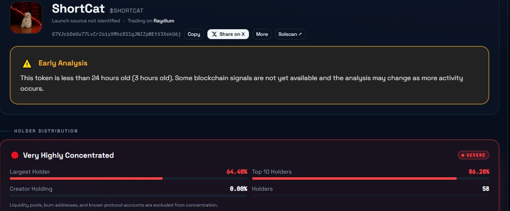Click the Launch source not identified label

click(86, 21)
